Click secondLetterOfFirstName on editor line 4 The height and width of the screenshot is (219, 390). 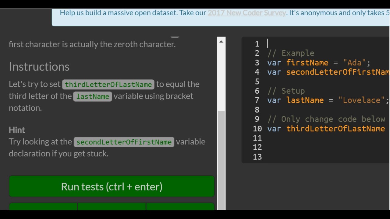pos(338,72)
